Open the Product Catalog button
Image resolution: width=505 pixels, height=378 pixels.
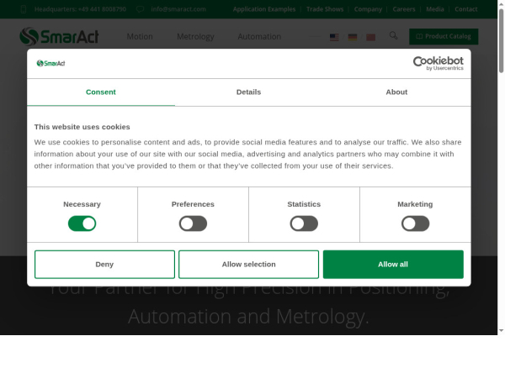click(x=444, y=36)
